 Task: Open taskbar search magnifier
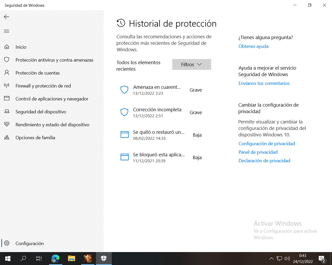[x=23, y=259]
